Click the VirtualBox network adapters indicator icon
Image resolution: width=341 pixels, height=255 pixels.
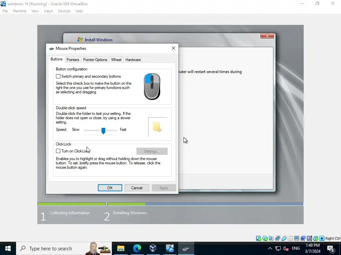pos(277,238)
